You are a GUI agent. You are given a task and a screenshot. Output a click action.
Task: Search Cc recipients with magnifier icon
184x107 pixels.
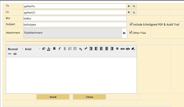[134, 12]
